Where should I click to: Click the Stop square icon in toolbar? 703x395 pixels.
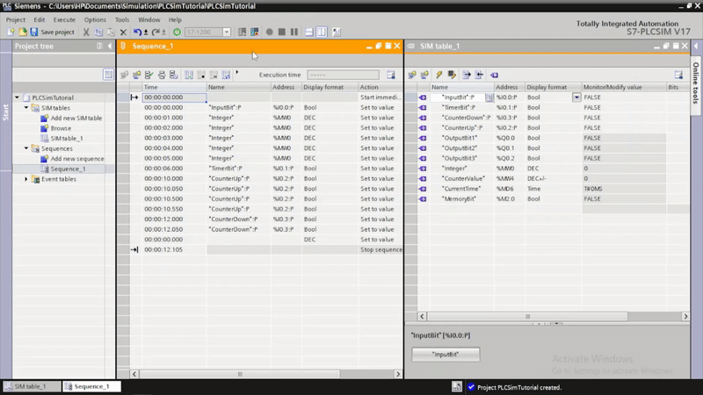pos(281,32)
